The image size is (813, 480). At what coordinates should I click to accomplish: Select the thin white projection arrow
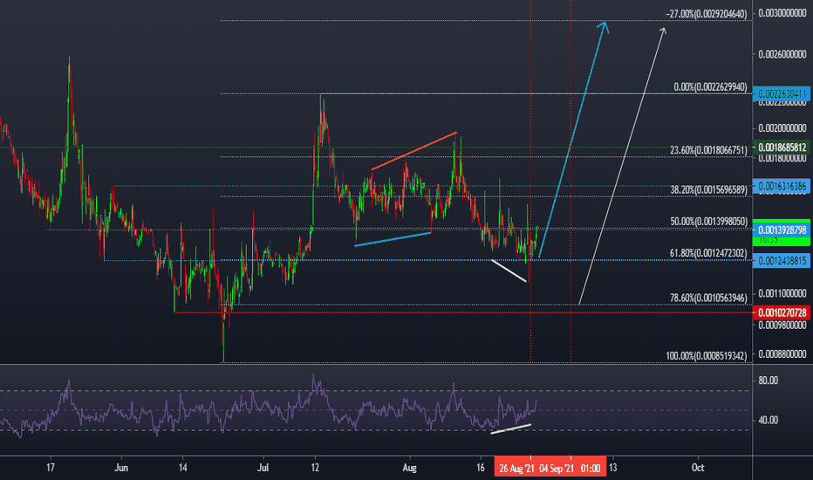click(622, 166)
